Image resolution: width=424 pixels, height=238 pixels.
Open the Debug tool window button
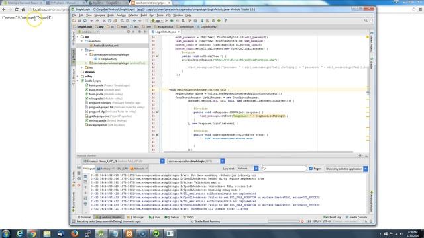pos(172,217)
